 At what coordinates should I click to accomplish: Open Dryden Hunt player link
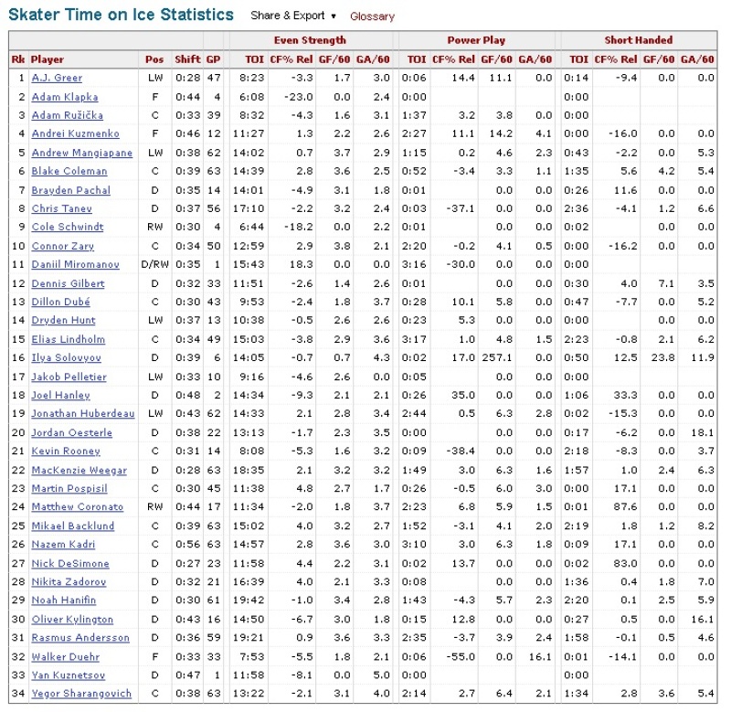pos(63,320)
